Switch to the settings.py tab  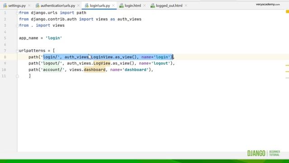coord(17,6)
